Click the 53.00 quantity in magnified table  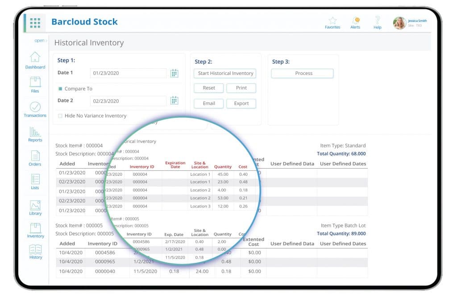(x=223, y=198)
